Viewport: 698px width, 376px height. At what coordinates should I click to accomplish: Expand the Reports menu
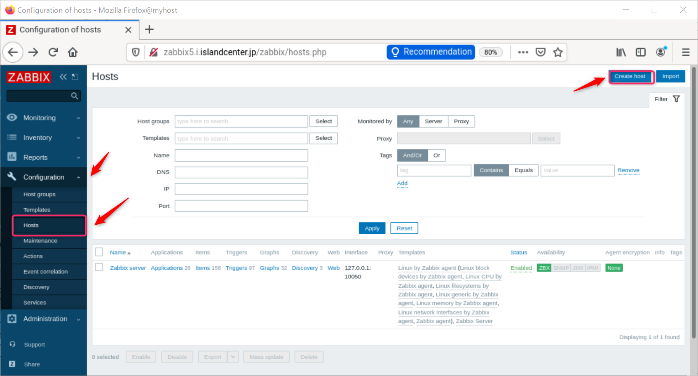click(44, 157)
